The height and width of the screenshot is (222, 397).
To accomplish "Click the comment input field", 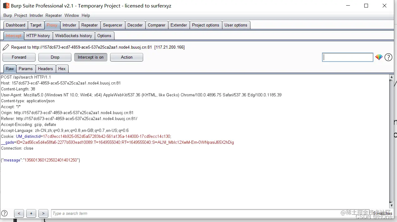I will pyautogui.click(x=347, y=57).
